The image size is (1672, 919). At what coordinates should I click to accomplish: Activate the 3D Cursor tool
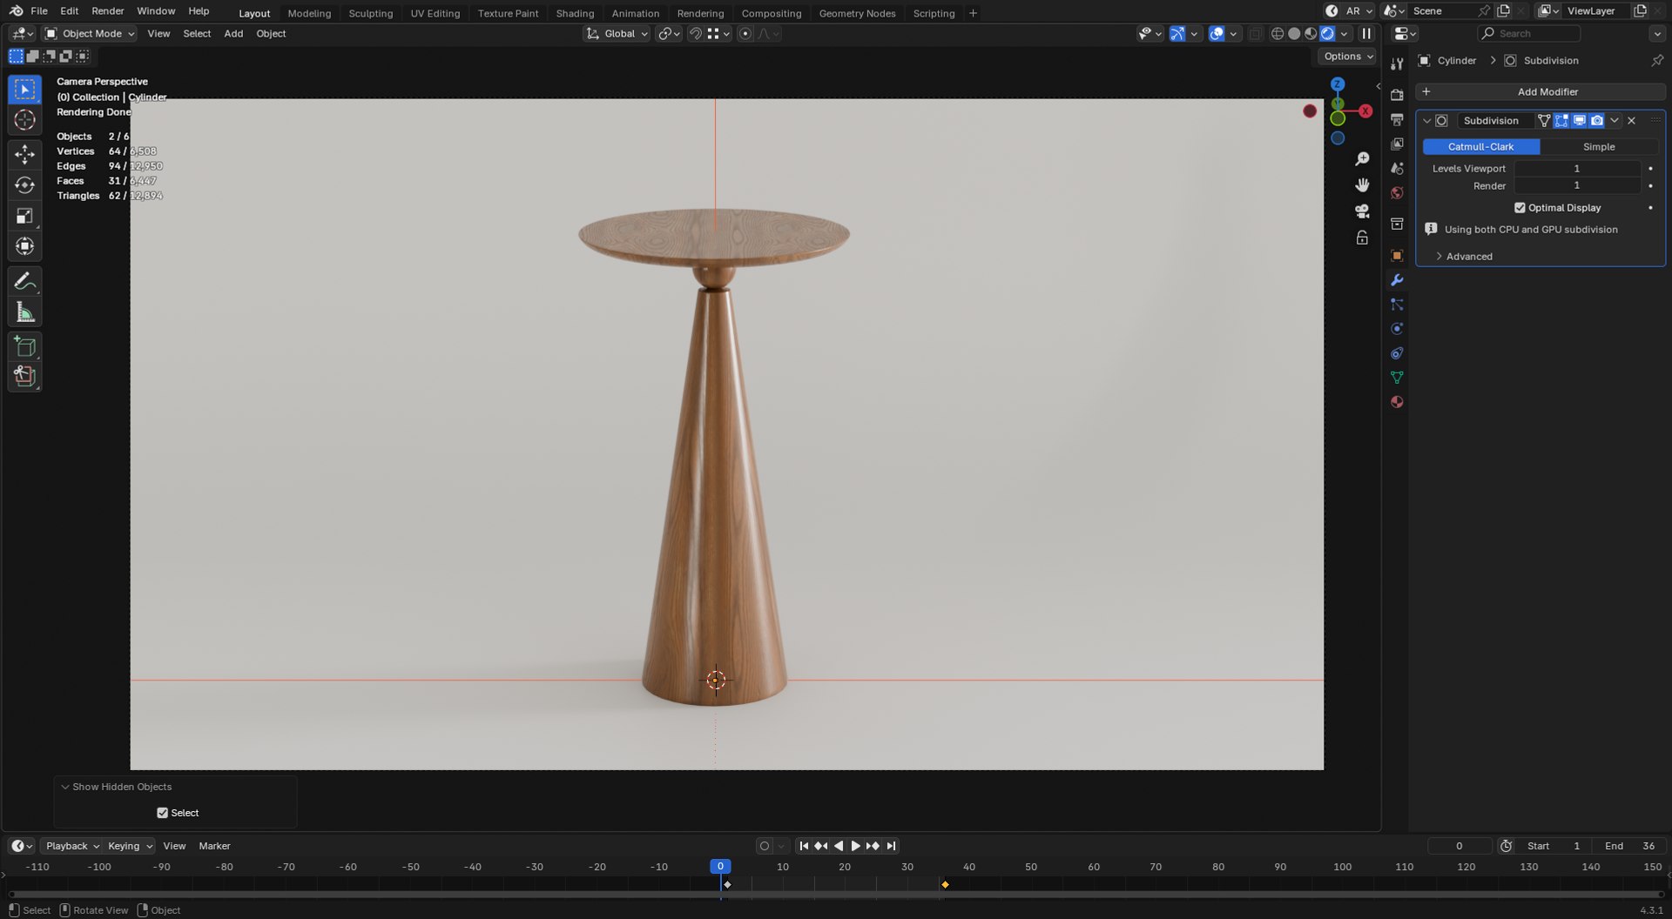click(x=24, y=120)
